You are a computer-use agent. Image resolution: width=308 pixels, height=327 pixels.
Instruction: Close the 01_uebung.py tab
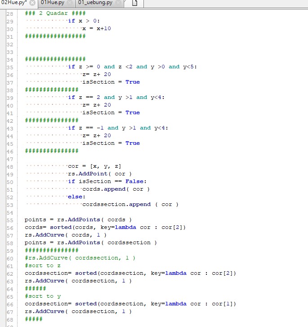(x=118, y=3)
